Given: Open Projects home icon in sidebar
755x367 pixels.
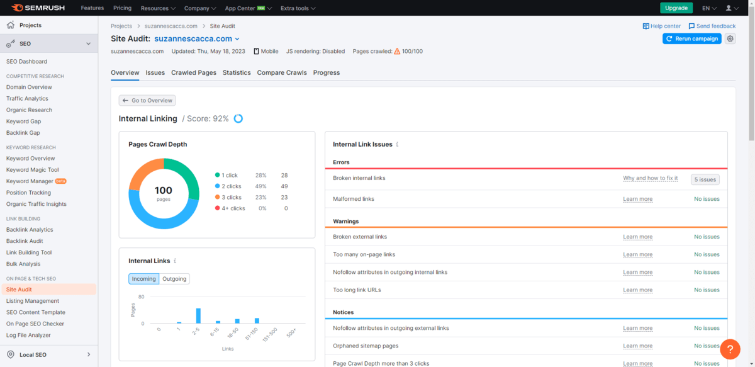Looking at the screenshot, I should click(x=10, y=25).
